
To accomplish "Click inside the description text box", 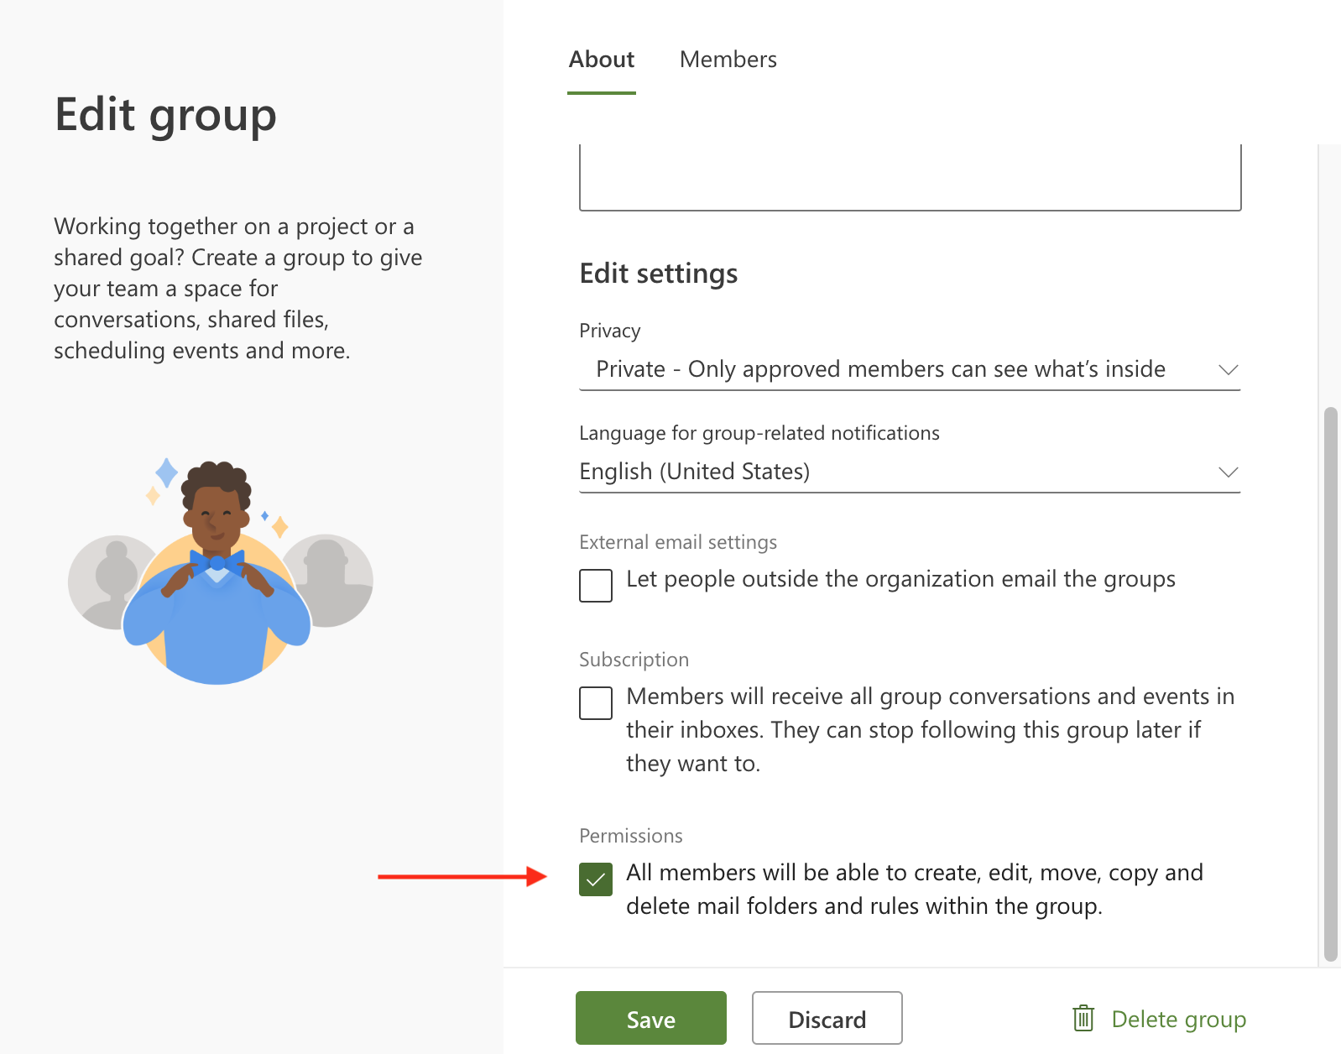I will coord(910,178).
